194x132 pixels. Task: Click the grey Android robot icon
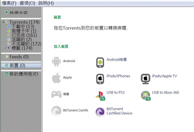coord(56,62)
